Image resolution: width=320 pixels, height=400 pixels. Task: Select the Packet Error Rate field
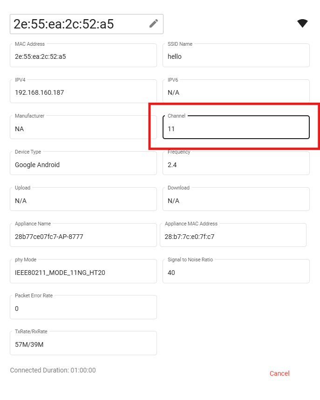(x=83, y=307)
